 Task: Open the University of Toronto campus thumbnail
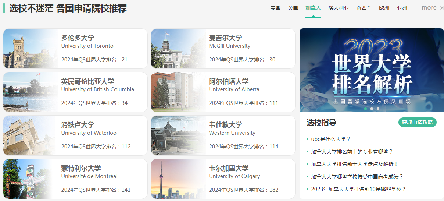(31, 49)
